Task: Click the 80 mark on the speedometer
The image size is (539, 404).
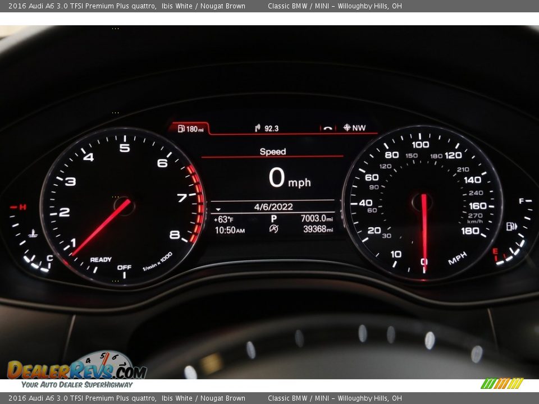Action: point(392,155)
